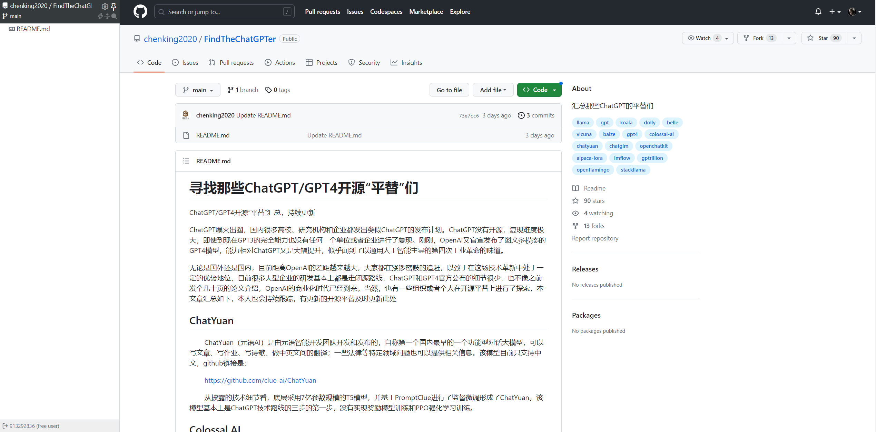The image size is (876, 432).
Task: Select the llama topic tag
Action: (x=583, y=123)
